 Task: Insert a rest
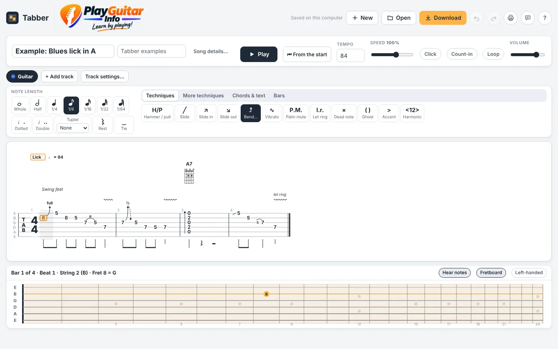[103, 124]
